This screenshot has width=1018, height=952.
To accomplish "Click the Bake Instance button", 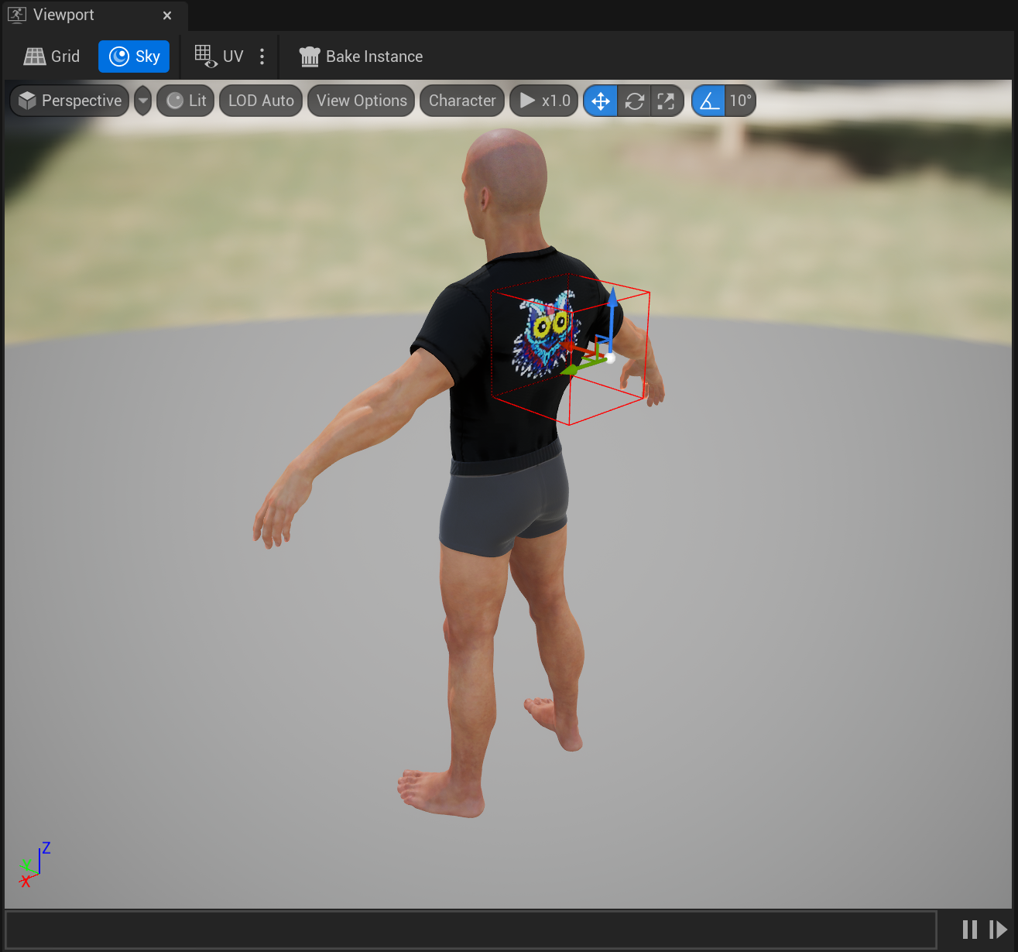I will click(362, 57).
